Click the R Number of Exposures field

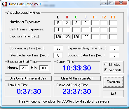coord(67,23)
